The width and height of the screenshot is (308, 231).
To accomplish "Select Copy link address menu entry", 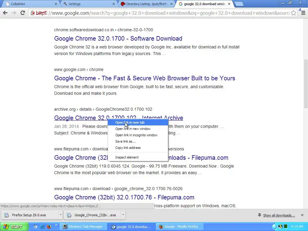I will (x=138, y=147).
